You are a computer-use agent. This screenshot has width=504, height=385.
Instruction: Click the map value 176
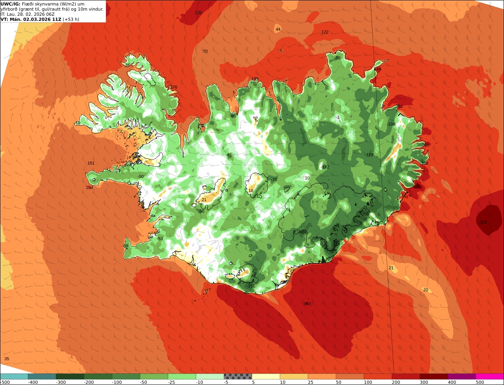coord(174,87)
